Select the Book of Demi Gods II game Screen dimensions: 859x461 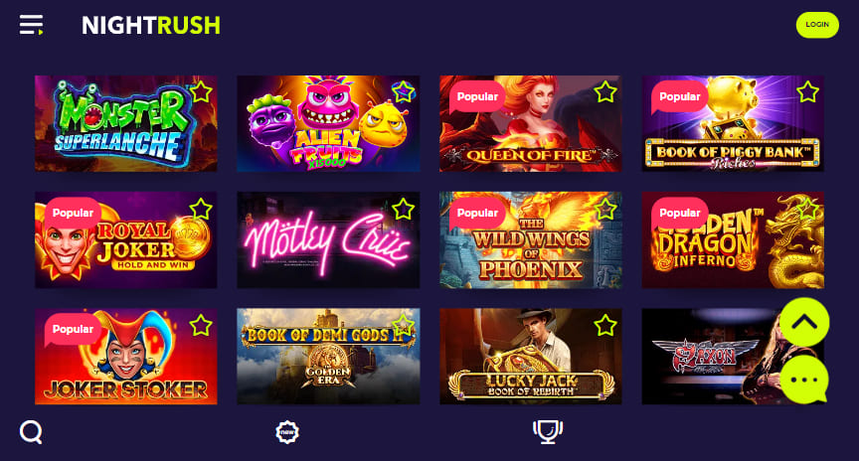tap(328, 357)
